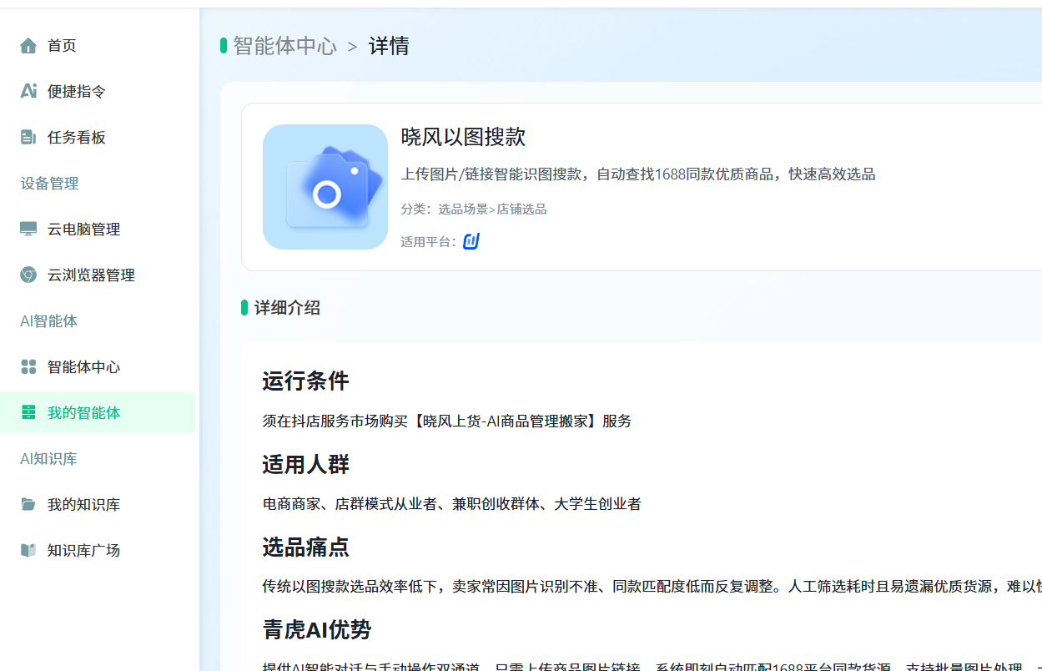
Task: Select 云电脑管理 in the sidebar
Action: (x=98, y=229)
